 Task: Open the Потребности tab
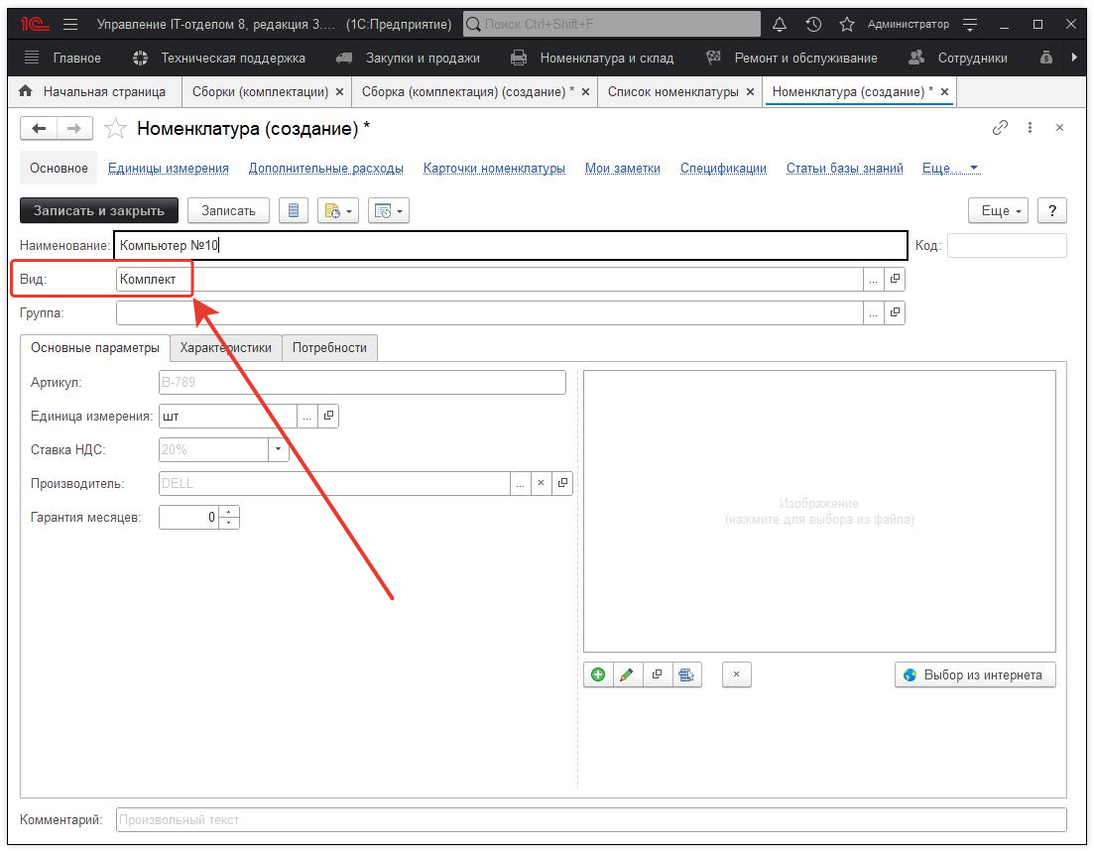[329, 348]
